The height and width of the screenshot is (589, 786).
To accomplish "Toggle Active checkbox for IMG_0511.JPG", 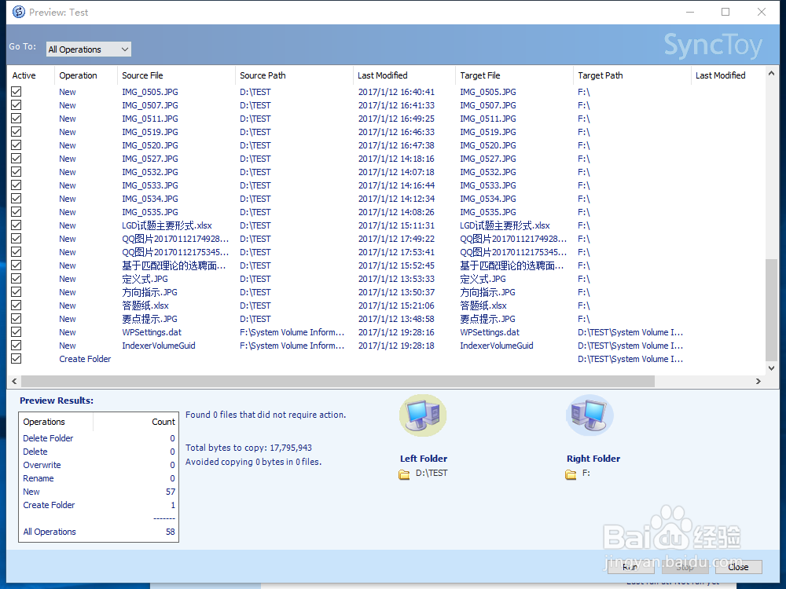I will point(16,119).
